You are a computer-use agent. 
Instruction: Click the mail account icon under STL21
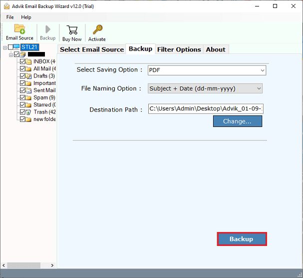click(22, 54)
